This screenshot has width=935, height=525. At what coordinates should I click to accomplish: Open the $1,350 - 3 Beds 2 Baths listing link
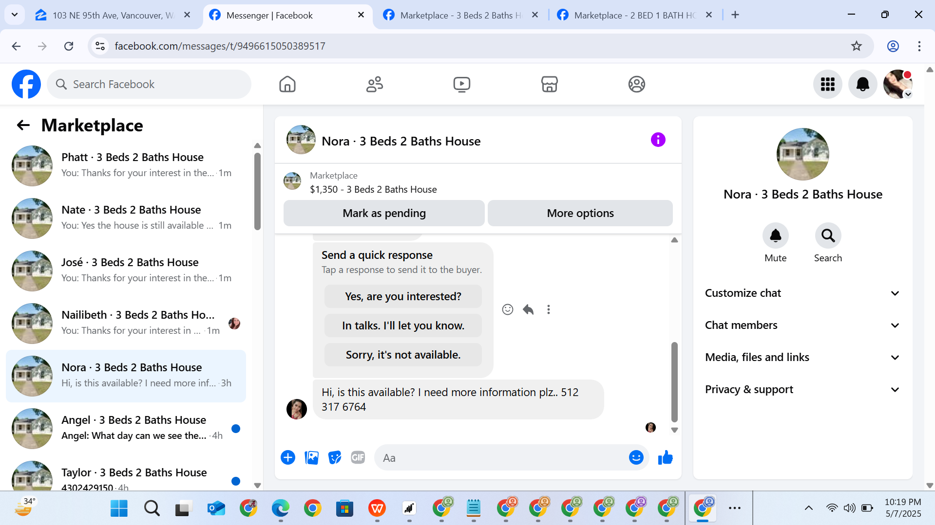pyautogui.click(x=373, y=189)
